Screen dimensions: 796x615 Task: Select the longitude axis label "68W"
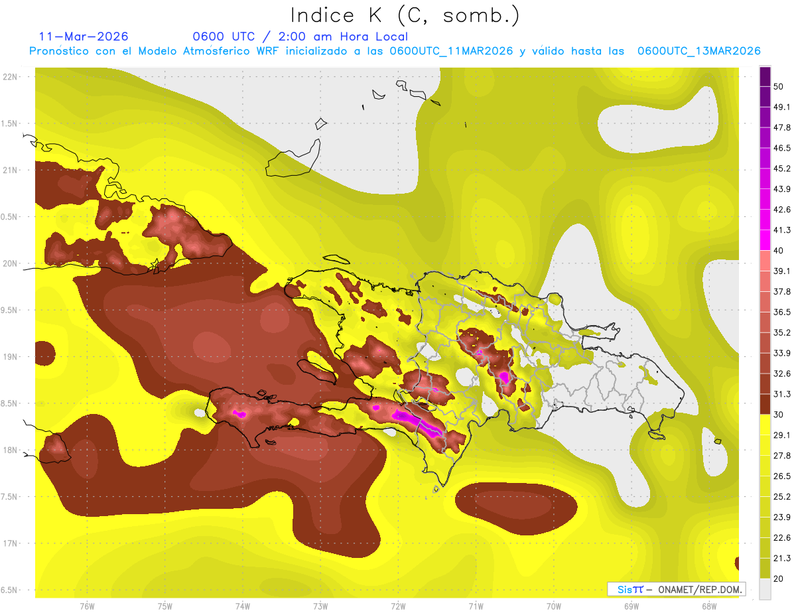click(709, 606)
